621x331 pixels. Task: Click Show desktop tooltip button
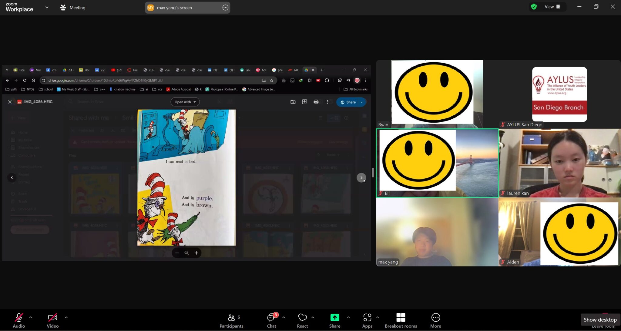pos(600,319)
